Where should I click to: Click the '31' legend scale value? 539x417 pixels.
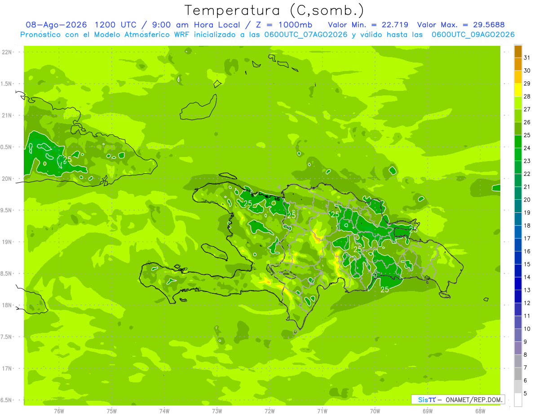pyautogui.click(x=527, y=58)
